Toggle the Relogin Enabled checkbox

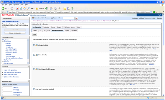34,45
